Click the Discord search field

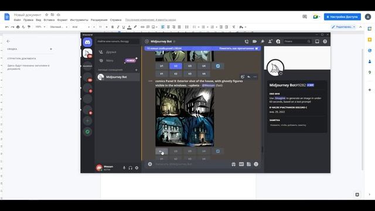point(297,42)
